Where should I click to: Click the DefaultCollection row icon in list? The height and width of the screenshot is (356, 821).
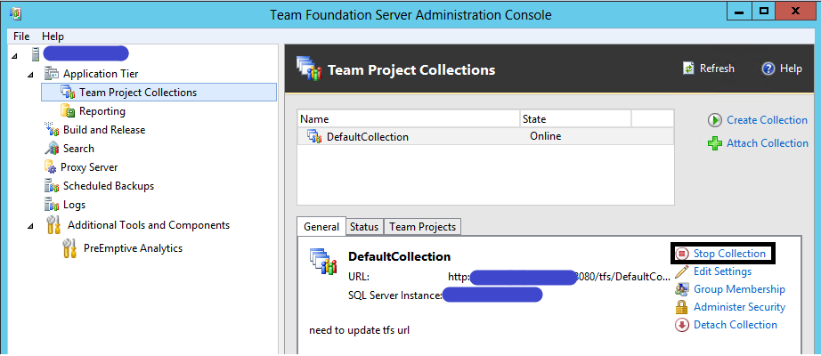click(x=314, y=137)
